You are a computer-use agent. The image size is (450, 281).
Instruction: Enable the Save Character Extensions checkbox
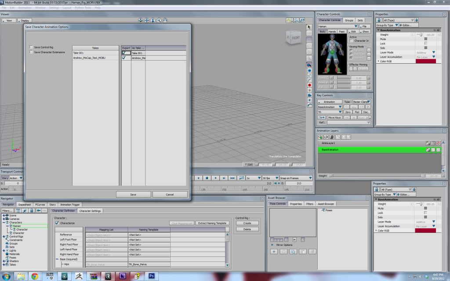coord(31,52)
